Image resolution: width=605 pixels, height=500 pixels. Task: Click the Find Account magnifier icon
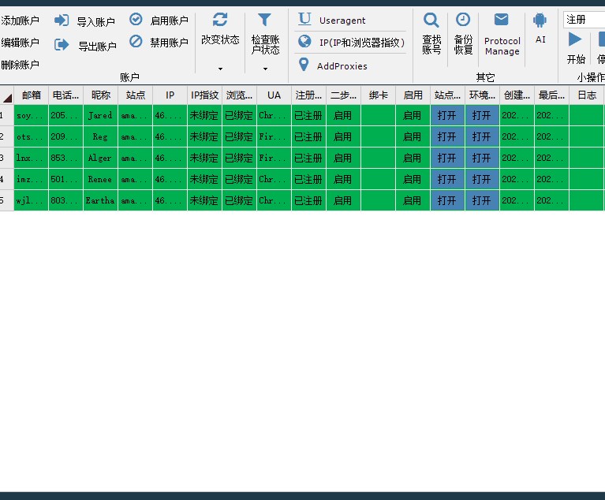point(431,20)
